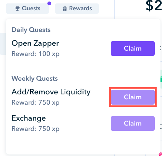Viewport: 162px width, 156px height.
Task: Click the green bar at the right edge
Action: 161,80
